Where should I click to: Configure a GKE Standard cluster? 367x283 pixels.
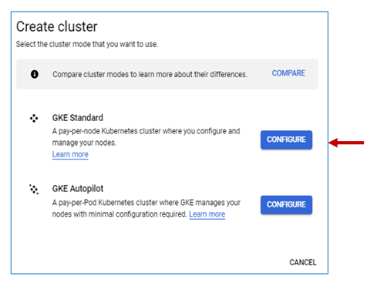[286, 140]
